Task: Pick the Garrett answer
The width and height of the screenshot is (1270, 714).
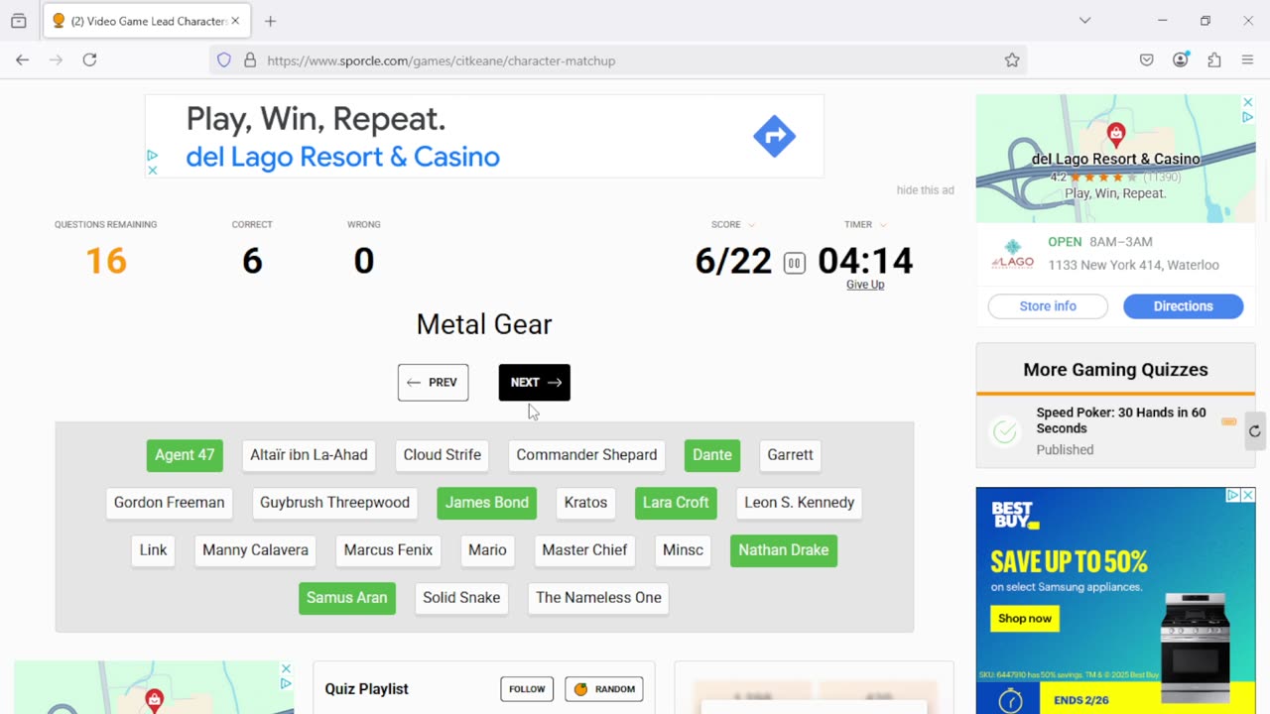Action: point(790,455)
